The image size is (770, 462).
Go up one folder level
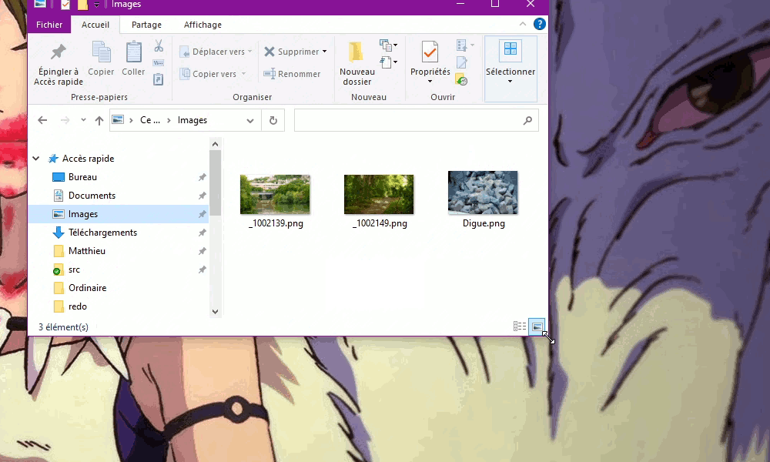(99, 120)
